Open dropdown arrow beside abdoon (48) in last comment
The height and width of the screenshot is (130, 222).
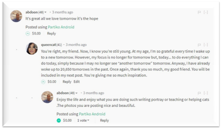[x=76, y=93]
